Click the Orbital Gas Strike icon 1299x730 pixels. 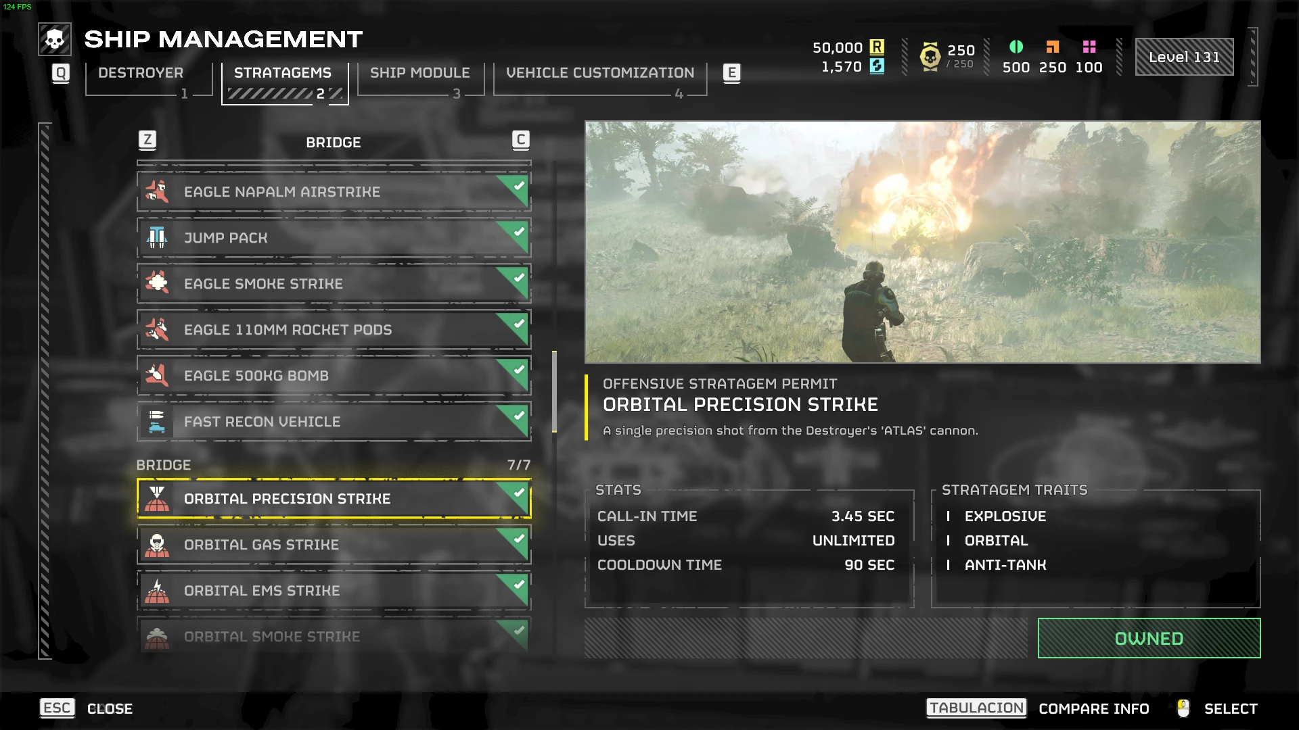point(157,545)
